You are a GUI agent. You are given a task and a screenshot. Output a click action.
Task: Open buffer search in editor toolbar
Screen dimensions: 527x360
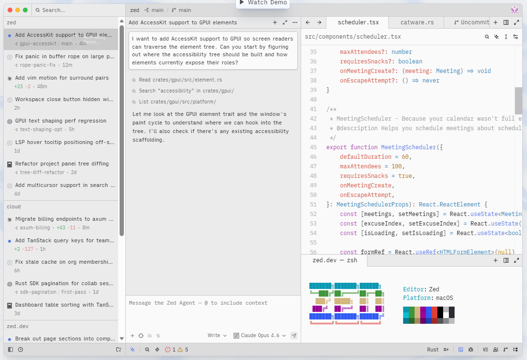tap(486, 37)
